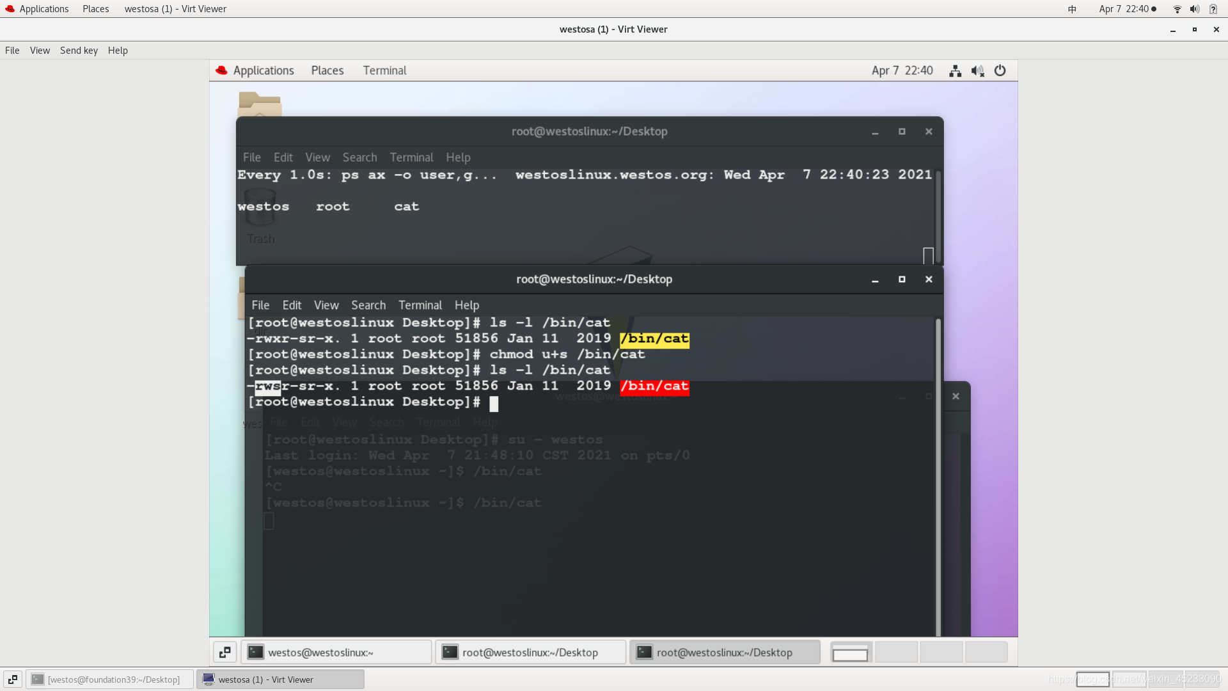Open Edit menu in watch terminal window

(x=283, y=157)
